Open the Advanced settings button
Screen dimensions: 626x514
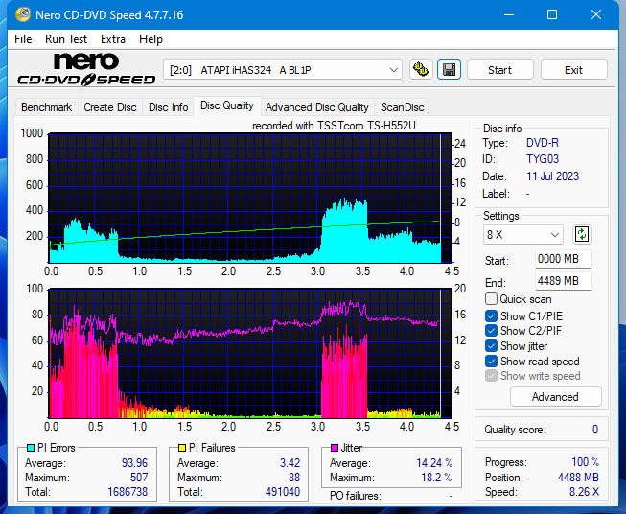[555, 397]
